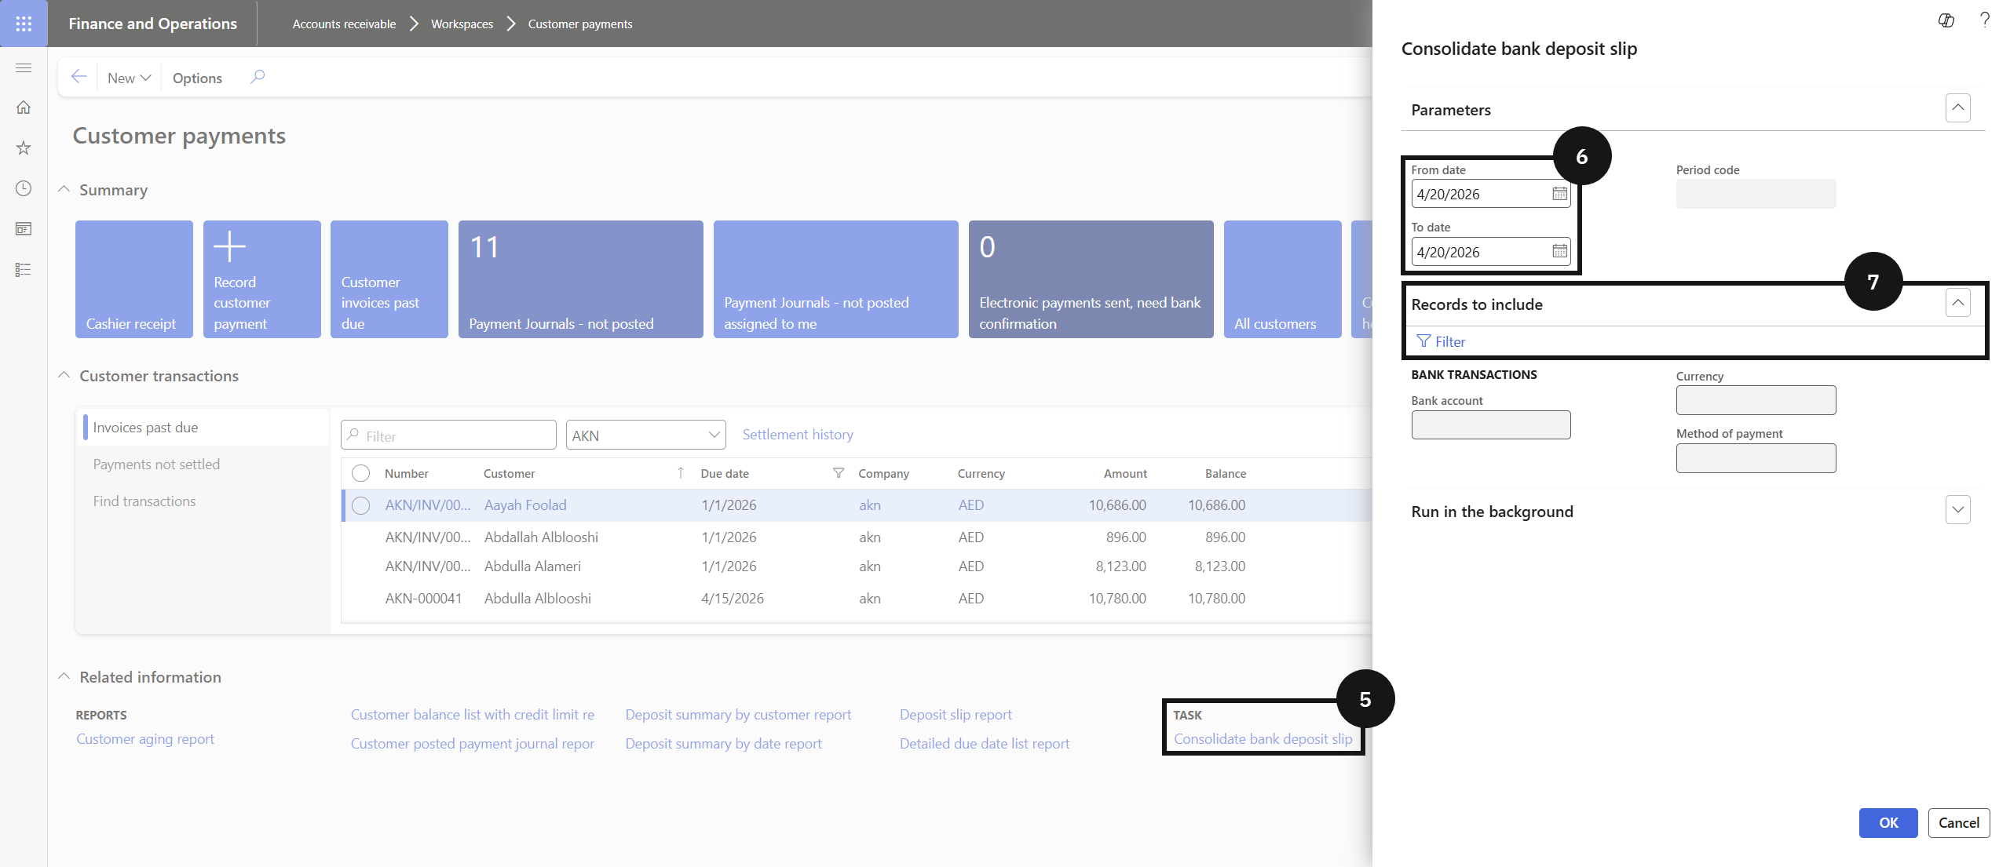Open the Deposit slip report link

pyautogui.click(x=956, y=715)
